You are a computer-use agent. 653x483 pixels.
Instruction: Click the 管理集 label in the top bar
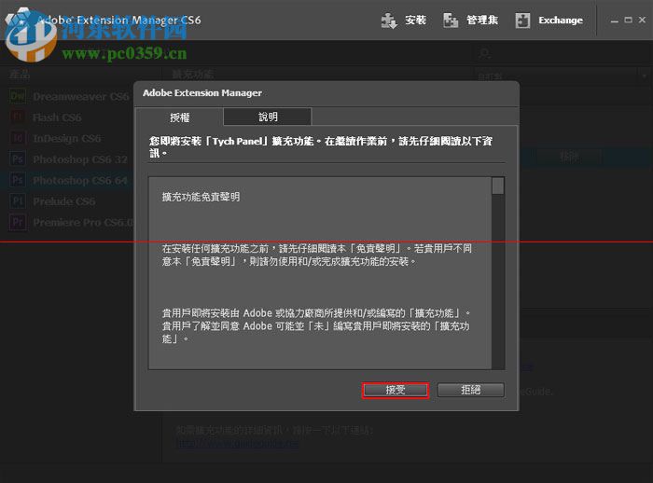point(482,20)
